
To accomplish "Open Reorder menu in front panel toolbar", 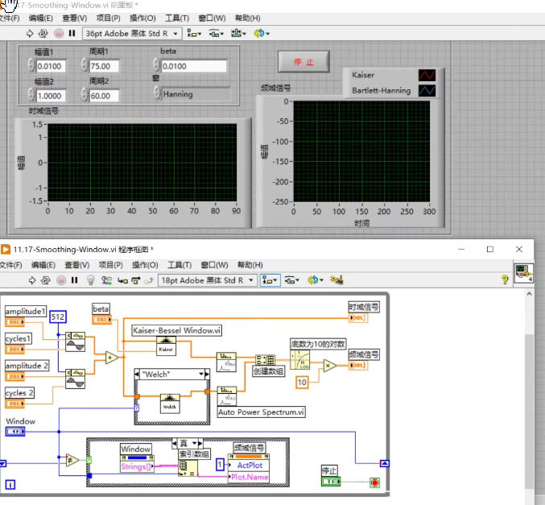I will click(262, 33).
